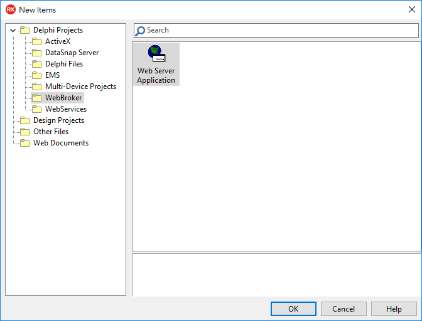This screenshot has height=321, width=422.
Task: Select the EMS category label
Action: point(53,75)
